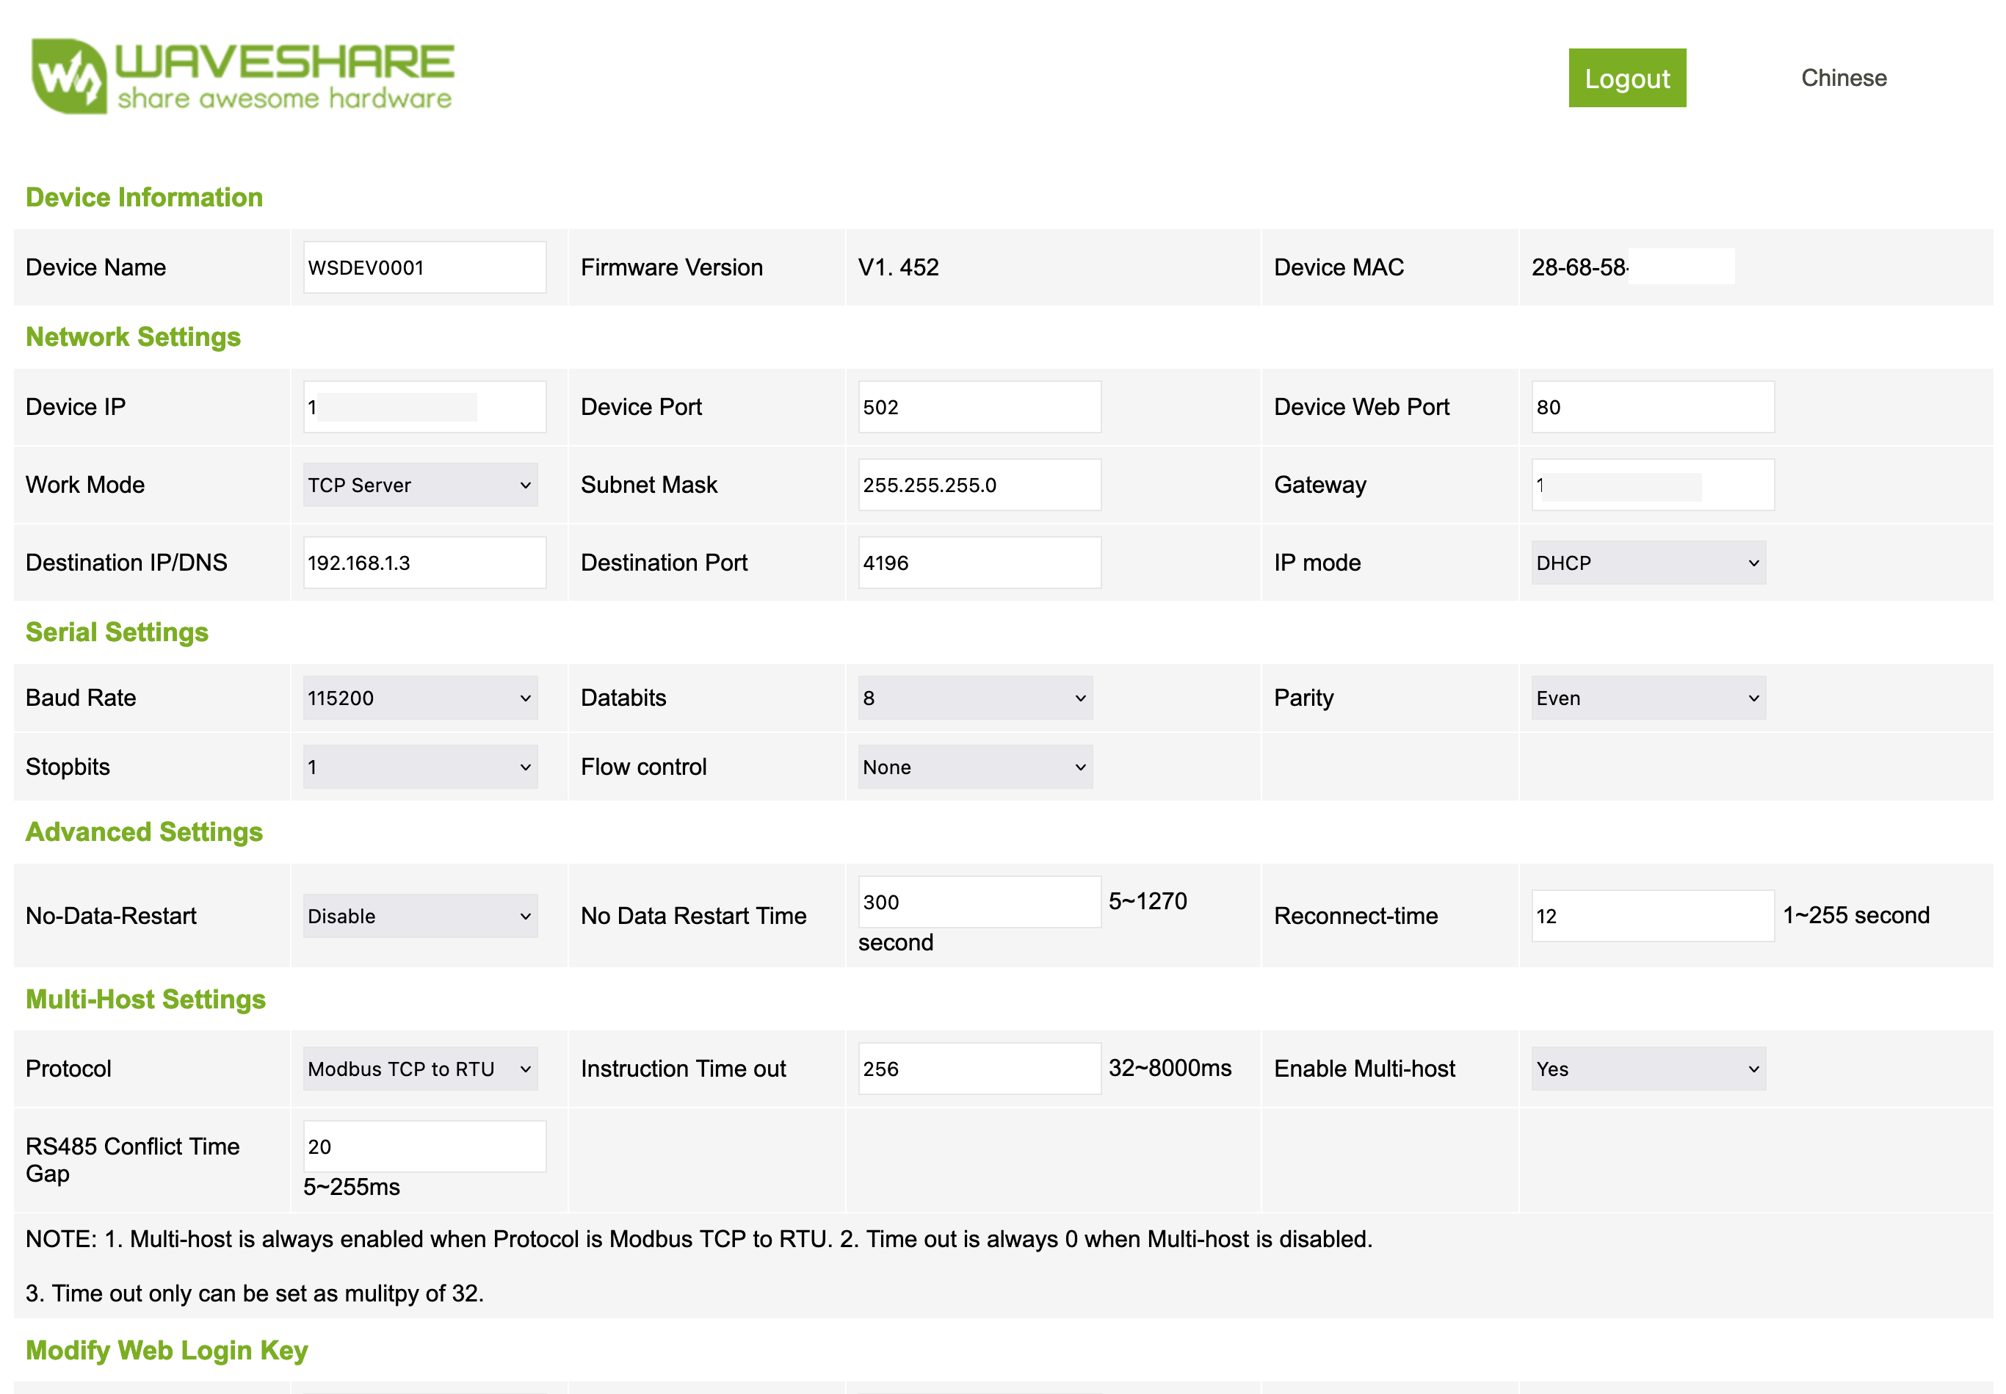Open the Work Mode dropdown
Viewport: 2006px width, 1394px height.
click(x=419, y=485)
